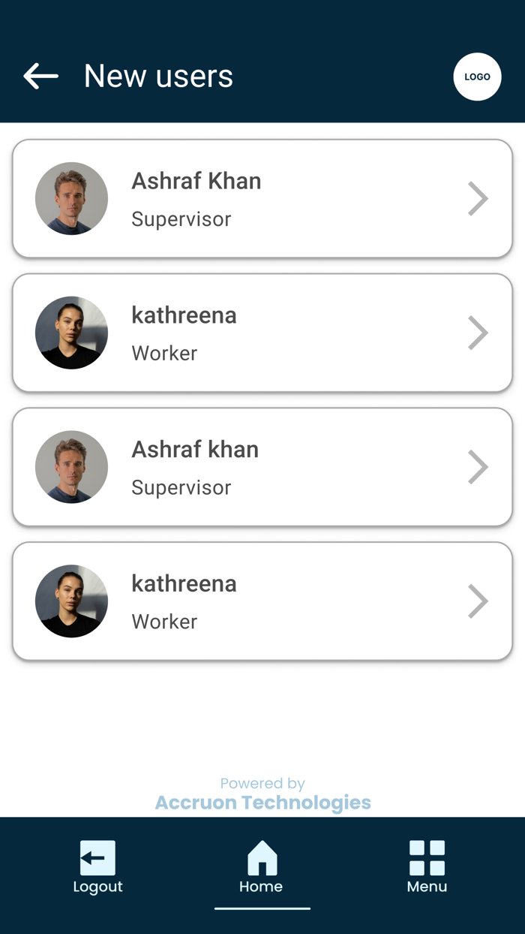The height and width of the screenshot is (934, 525).
Task: Expand details for Ashraf Khan Supervisor
Action: click(x=478, y=198)
